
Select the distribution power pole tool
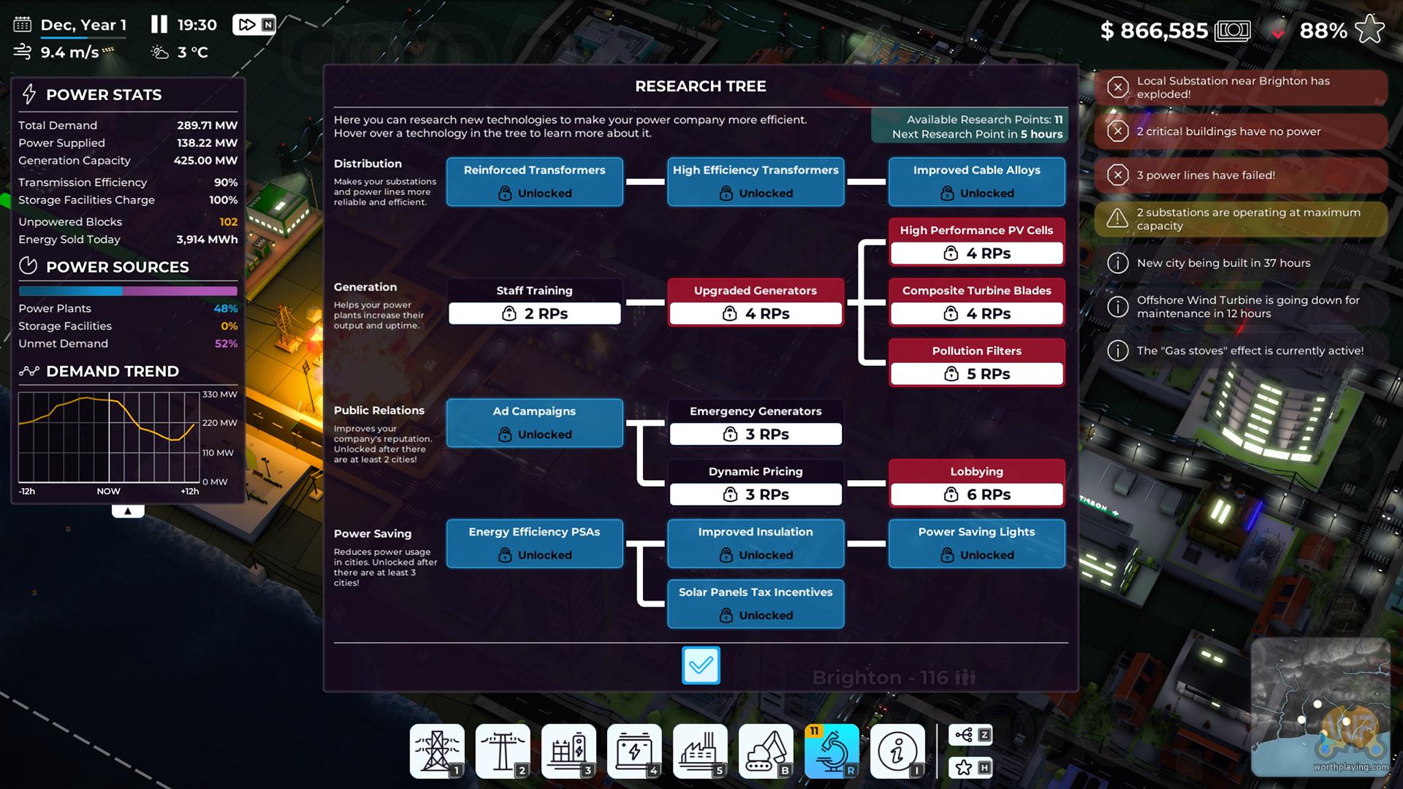502,750
